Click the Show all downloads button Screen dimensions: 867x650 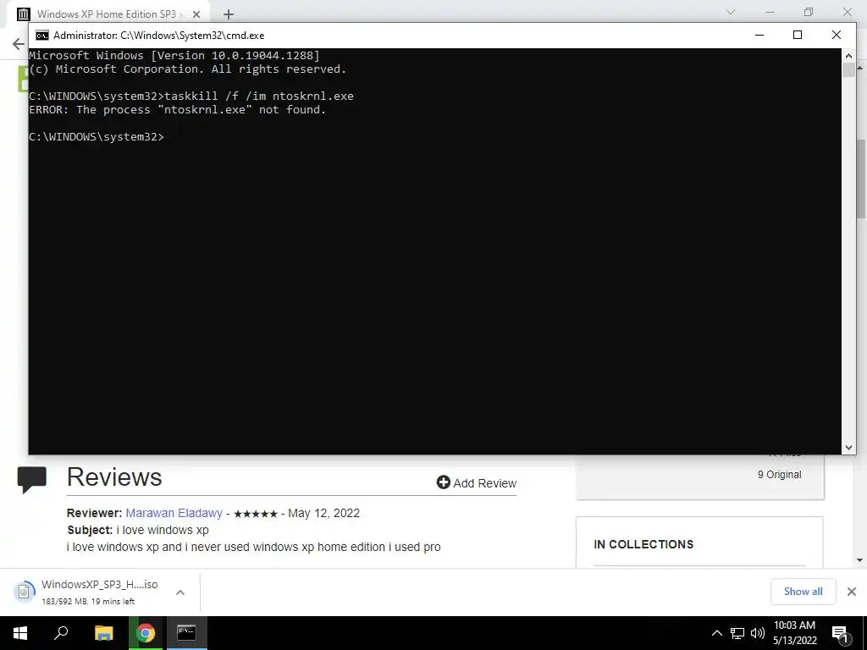point(803,592)
